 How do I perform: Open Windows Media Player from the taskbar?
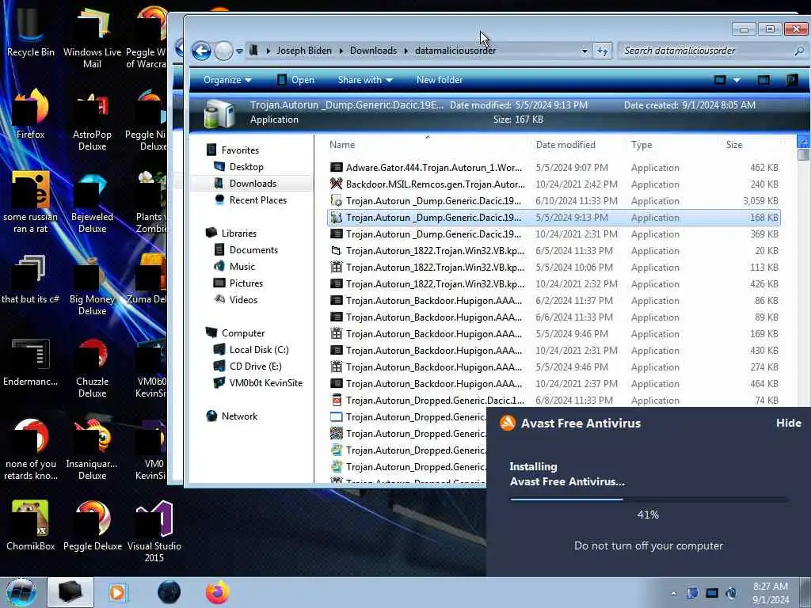coord(118,592)
